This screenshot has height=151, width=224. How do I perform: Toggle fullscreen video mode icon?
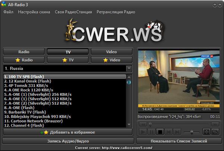click(x=206, y=132)
